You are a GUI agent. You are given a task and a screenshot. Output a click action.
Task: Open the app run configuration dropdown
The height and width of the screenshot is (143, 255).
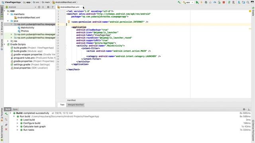pos(188,2)
